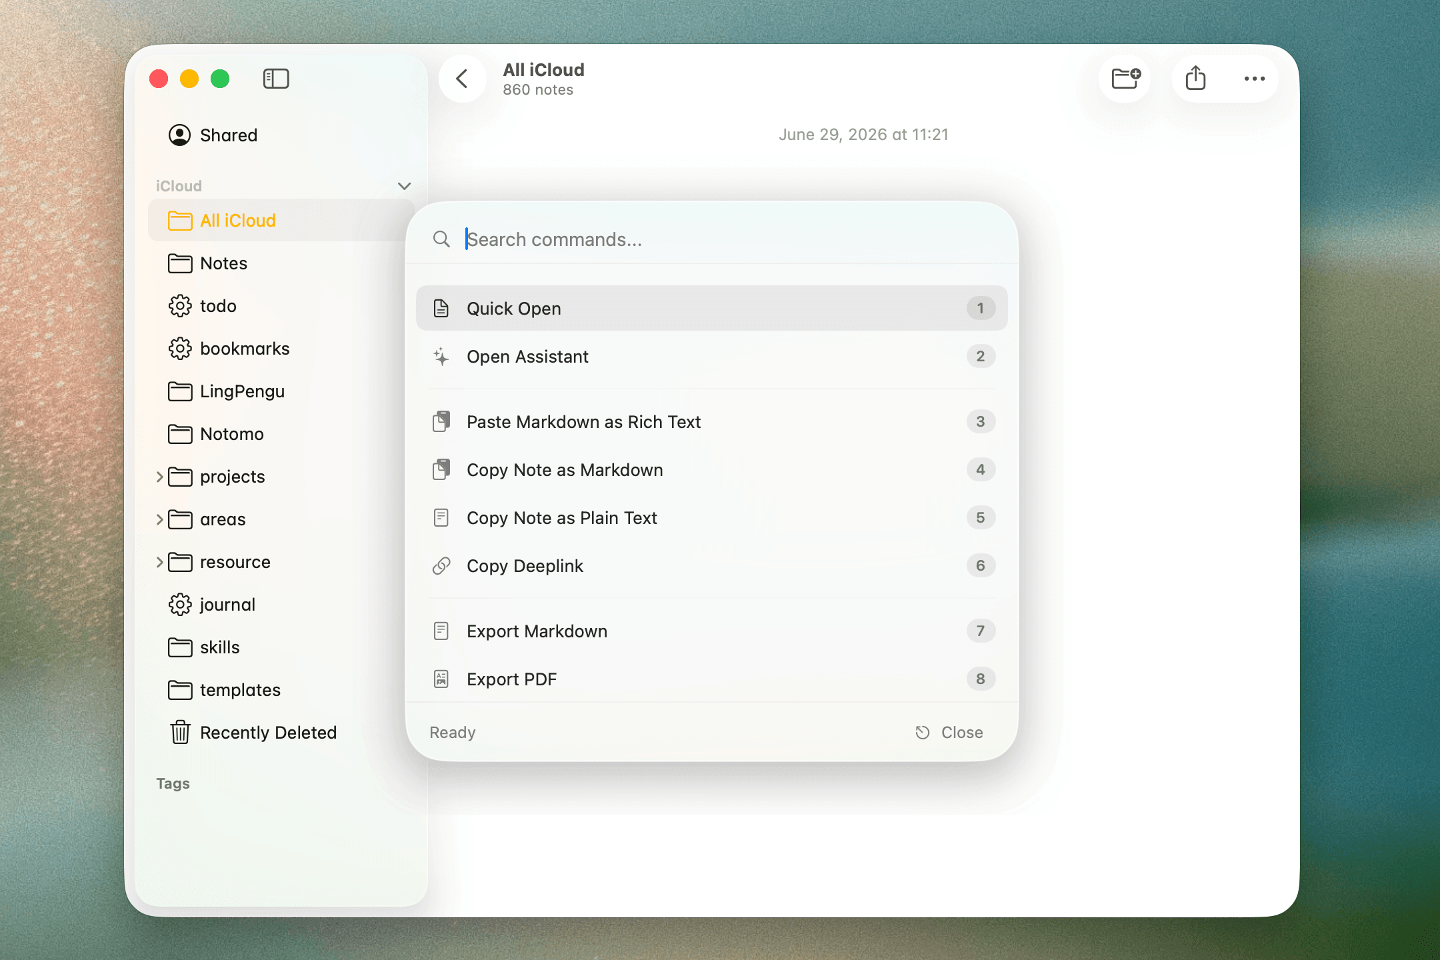Select the All iCloud folder

click(281, 221)
